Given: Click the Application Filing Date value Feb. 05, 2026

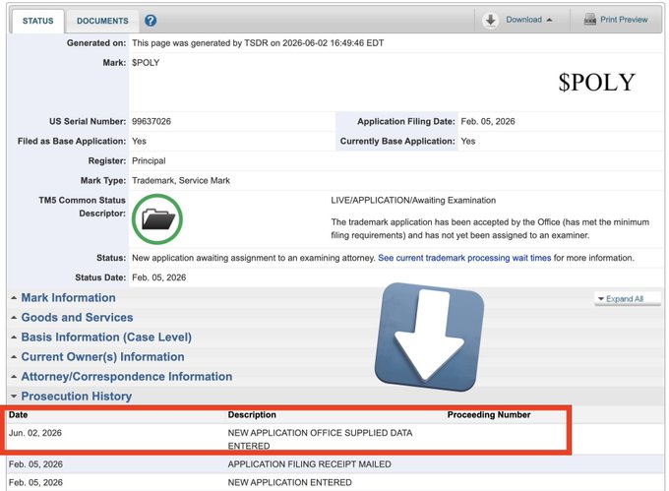Looking at the screenshot, I should coord(488,121).
